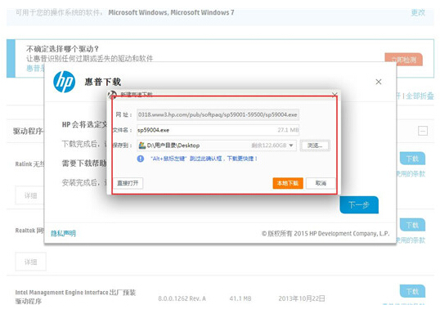Click the 直接打开 button
This screenshot has width=440, height=309.
click(x=128, y=183)
